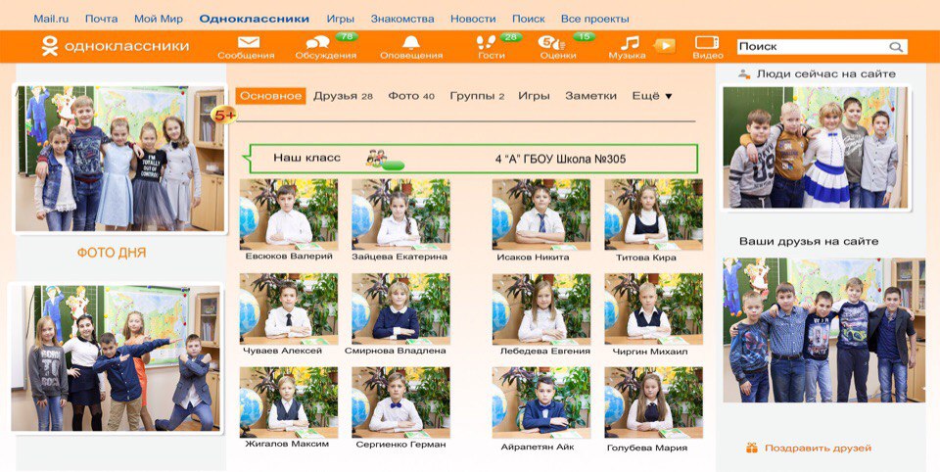Click the Люди сейчас на сайте heading
Screen dimensions: 940x472
coord(826,74)
